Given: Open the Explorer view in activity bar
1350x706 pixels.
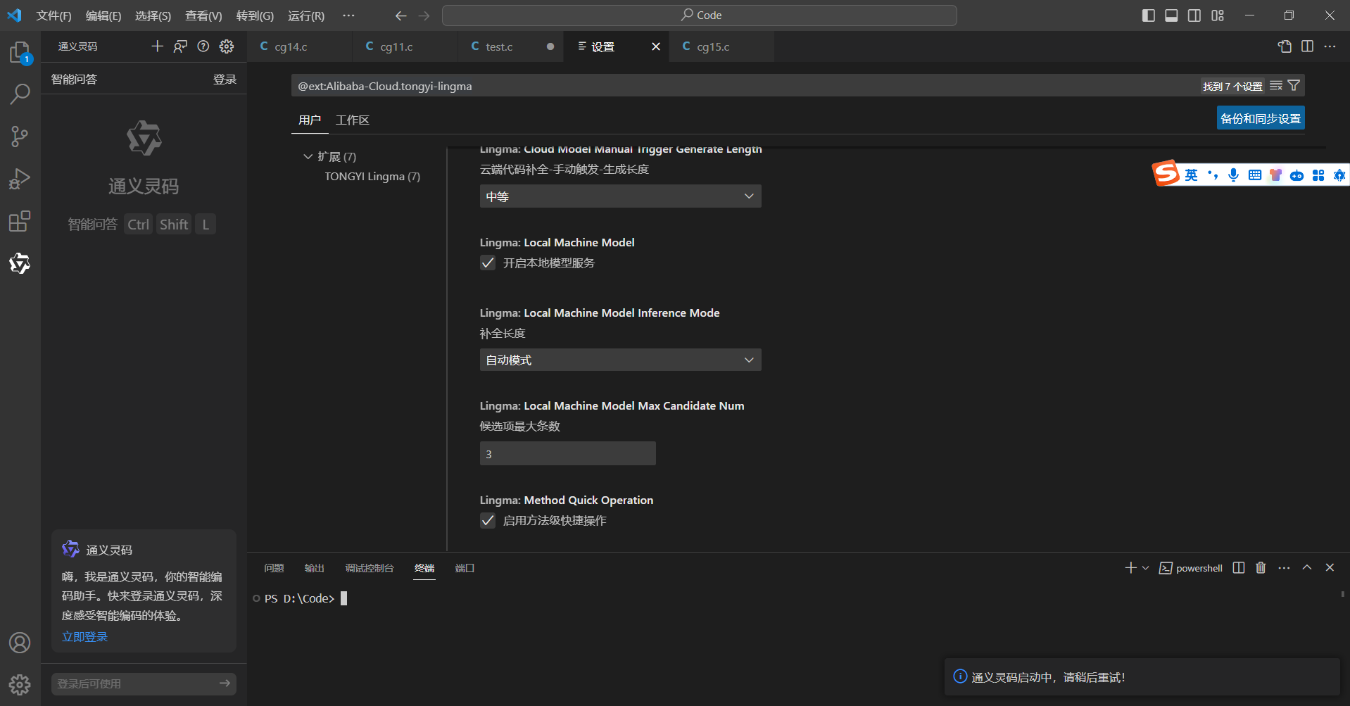Looking at the screenshot, I should click(20, 52).
